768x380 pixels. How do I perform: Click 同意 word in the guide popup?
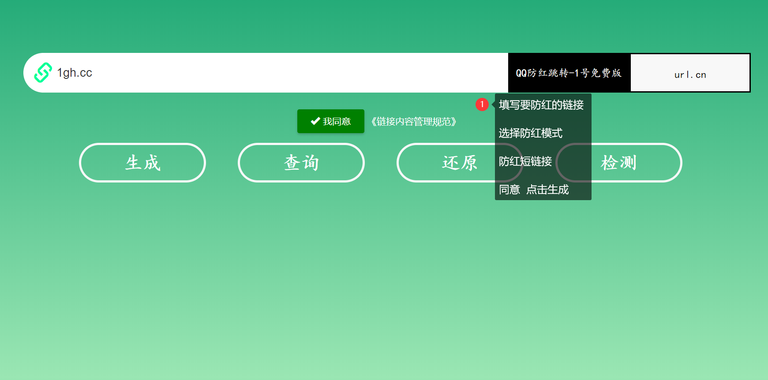pos(510,190)
